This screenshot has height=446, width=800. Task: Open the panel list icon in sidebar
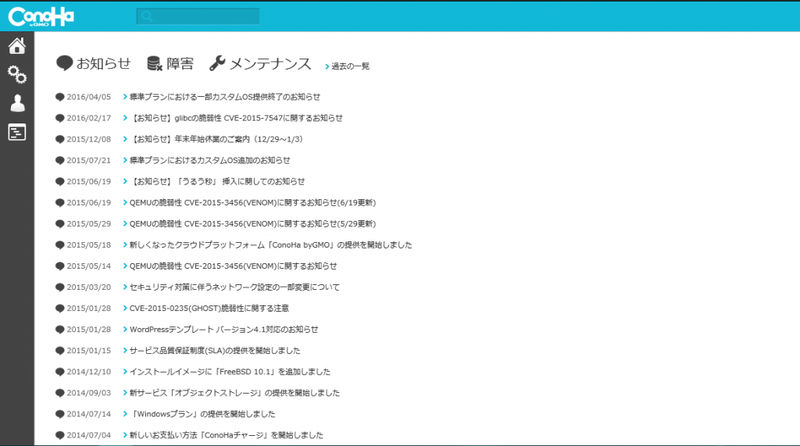pyautogui.click(x=17, y=132)
